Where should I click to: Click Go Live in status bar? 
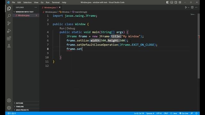184,113
